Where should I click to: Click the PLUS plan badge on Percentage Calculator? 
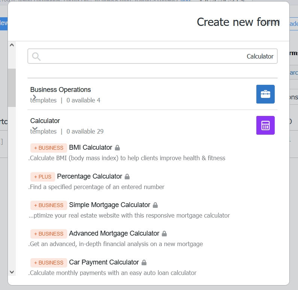[43, 177]
